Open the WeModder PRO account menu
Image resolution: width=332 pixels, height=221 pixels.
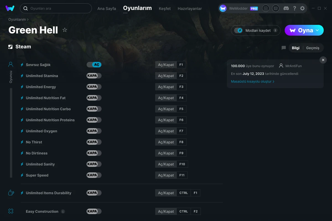click(239, 8)
